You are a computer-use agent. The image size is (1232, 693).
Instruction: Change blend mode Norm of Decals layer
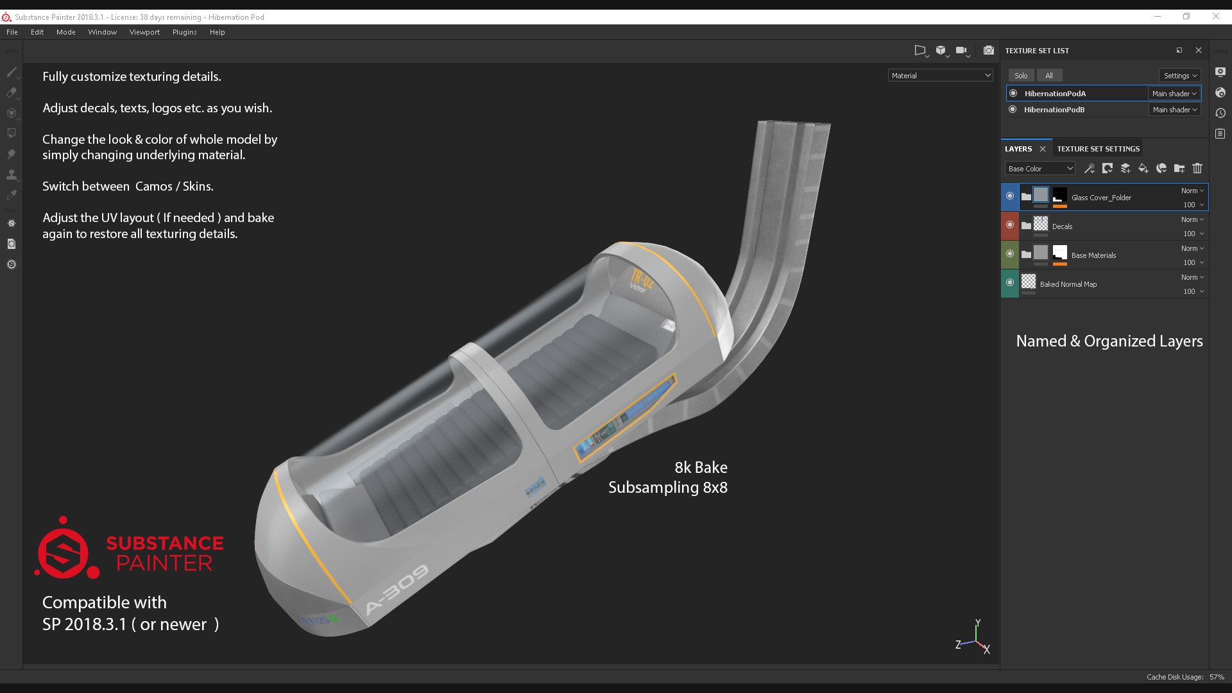(x=1192, y=219)
